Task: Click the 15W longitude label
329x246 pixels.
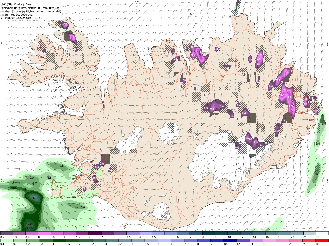Action: pyautogui.click(x=272, y=1)
